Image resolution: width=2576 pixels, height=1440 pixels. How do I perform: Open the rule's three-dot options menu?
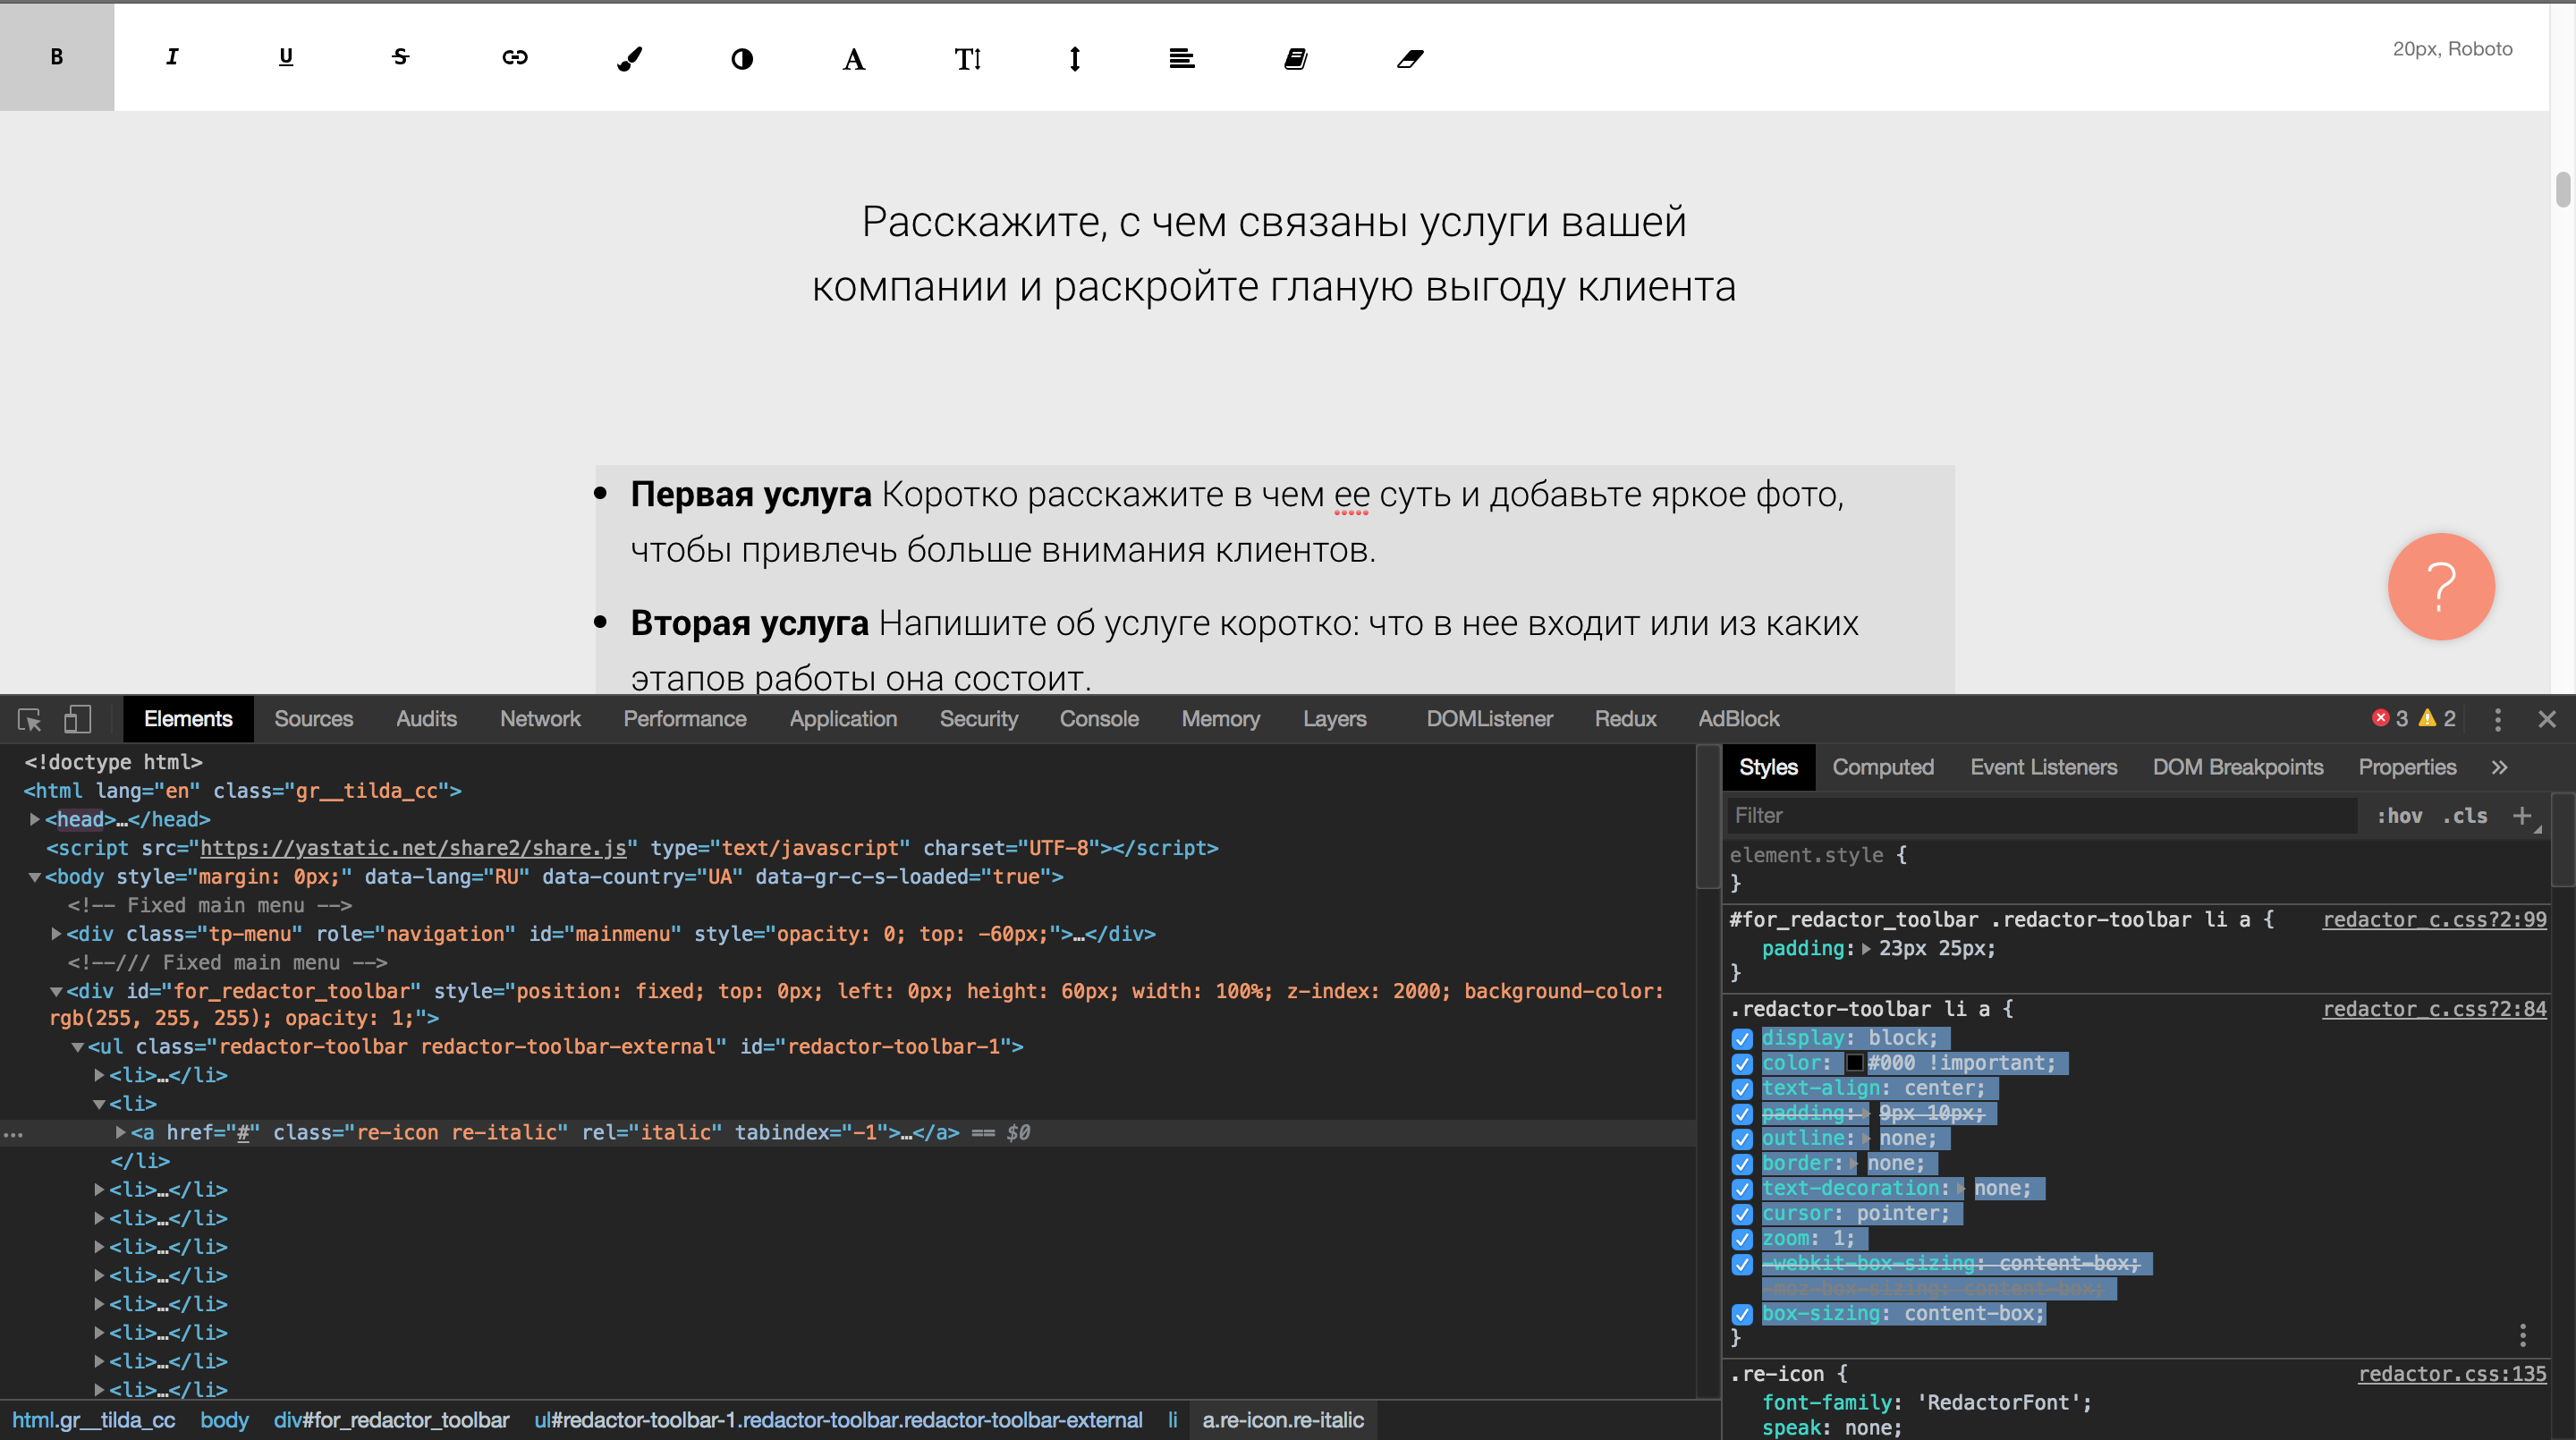pyautogui.click(x=2522, y=1335)
